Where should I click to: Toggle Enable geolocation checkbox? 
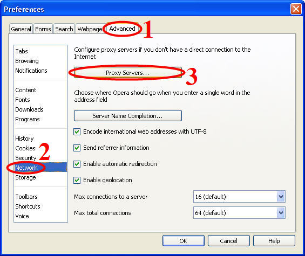(77, 180)
